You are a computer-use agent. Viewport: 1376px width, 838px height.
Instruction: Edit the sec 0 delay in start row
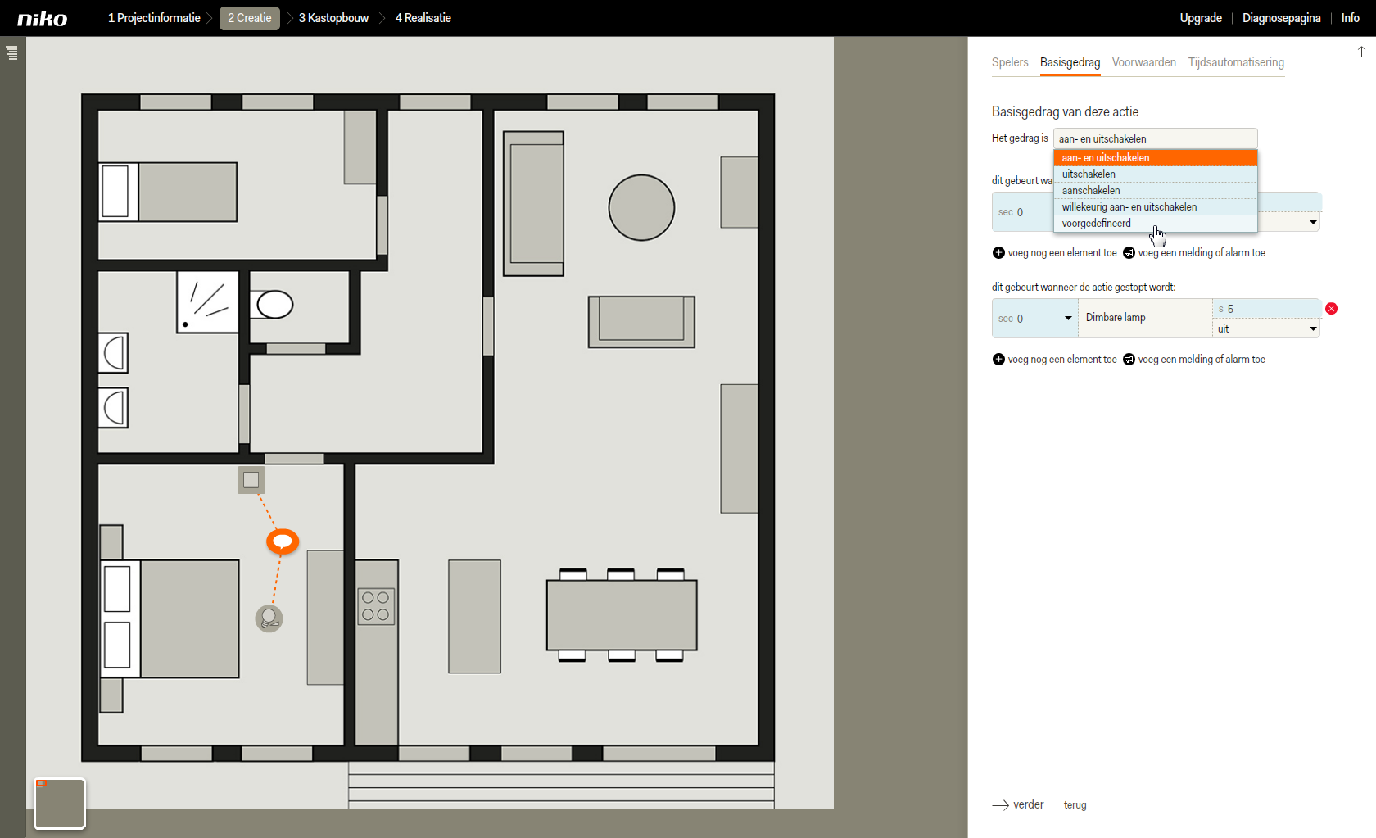[x=1022, y=212]
